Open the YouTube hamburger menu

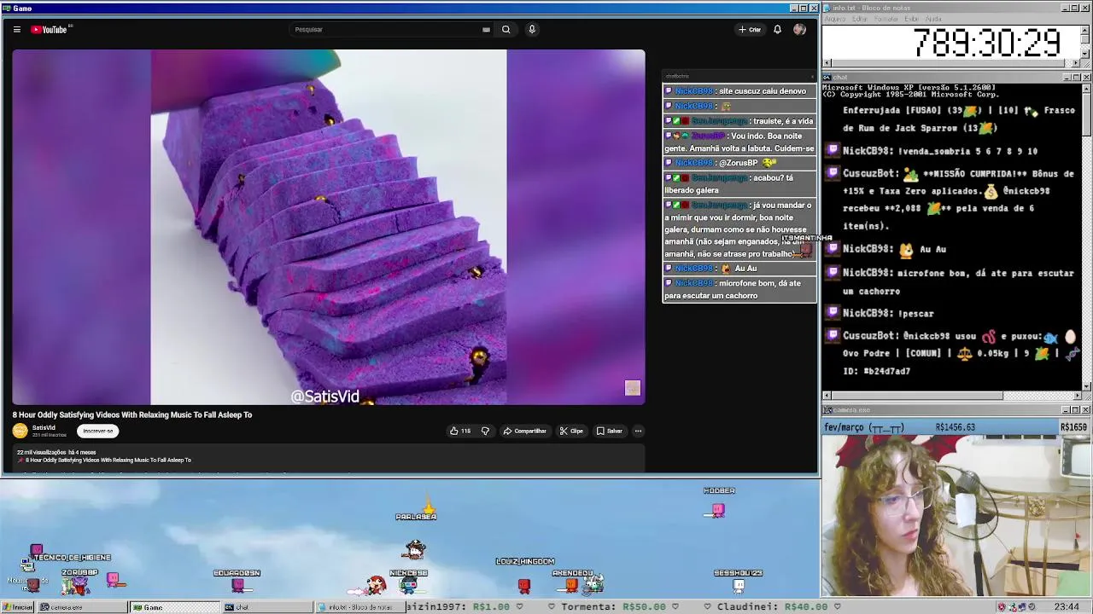coord(16,29)
